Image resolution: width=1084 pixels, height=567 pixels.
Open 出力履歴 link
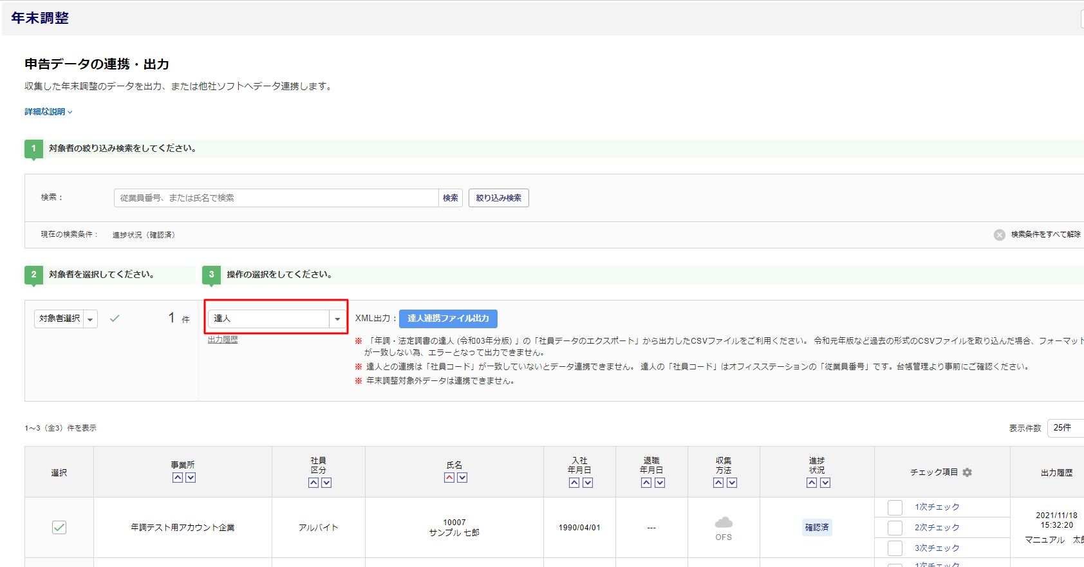pyautogui.click(x=223, y=340)
